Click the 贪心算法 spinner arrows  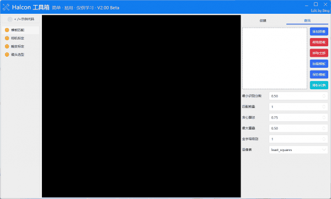tap(324, 117)
